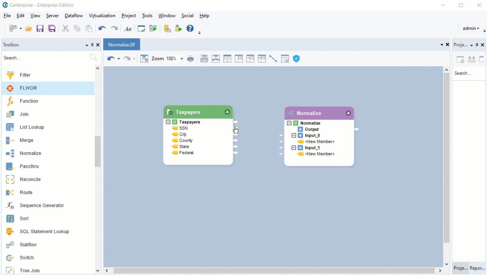Click the printer icon in dataflow toolbar

point(191,59)
